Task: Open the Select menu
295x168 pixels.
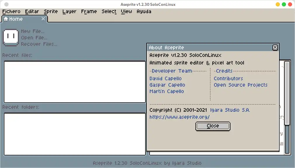Action: [109, 11]
